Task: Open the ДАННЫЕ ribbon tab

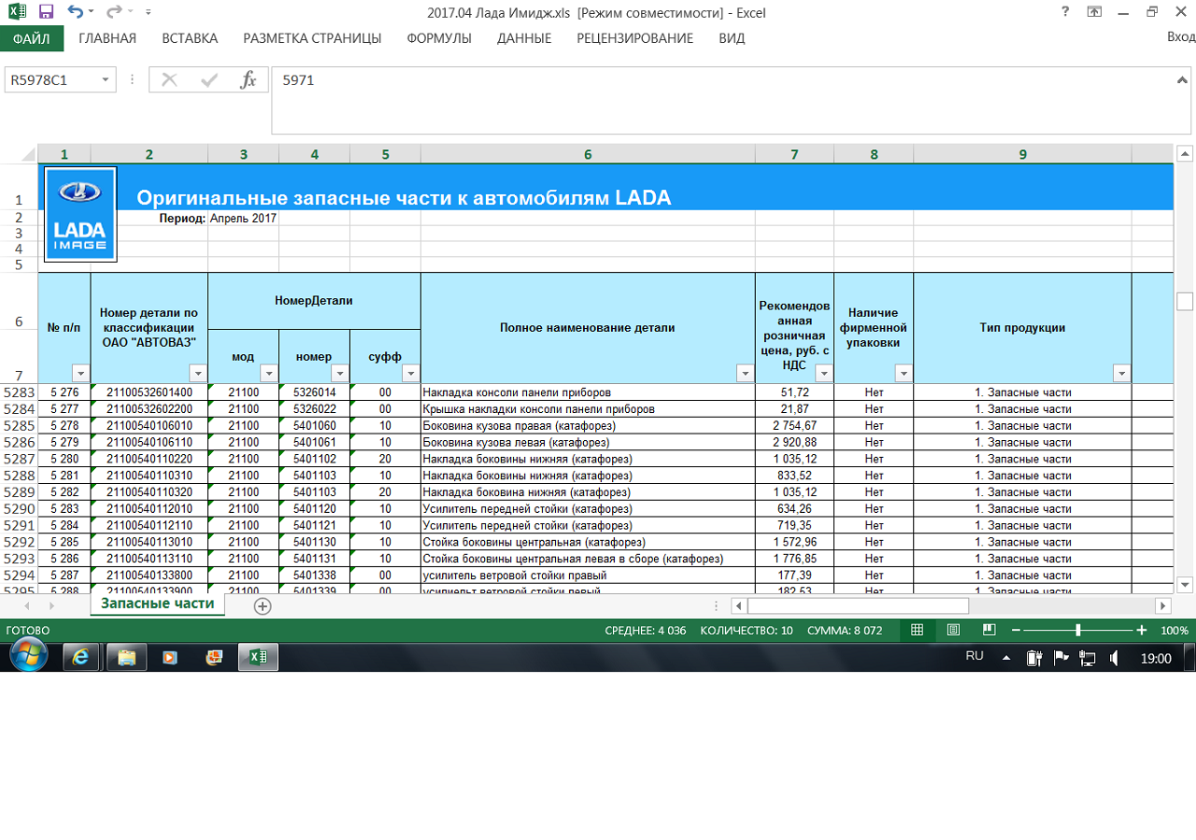Action: (524, 38)
